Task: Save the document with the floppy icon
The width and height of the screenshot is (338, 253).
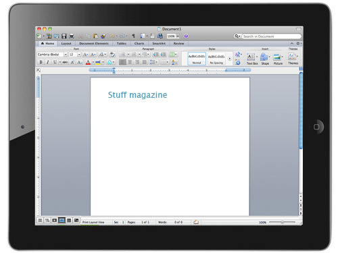Action: [64, 36]
